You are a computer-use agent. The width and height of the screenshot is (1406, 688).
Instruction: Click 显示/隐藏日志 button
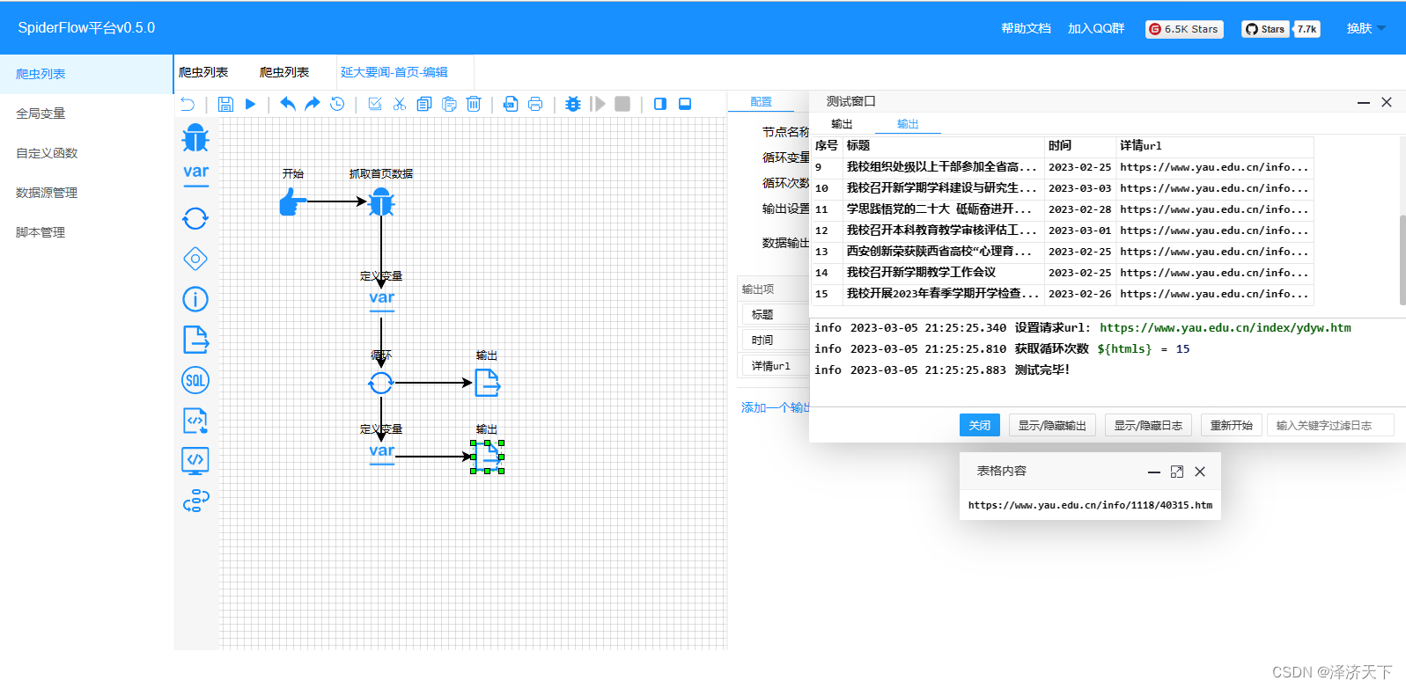click(x=1148, y=425)
